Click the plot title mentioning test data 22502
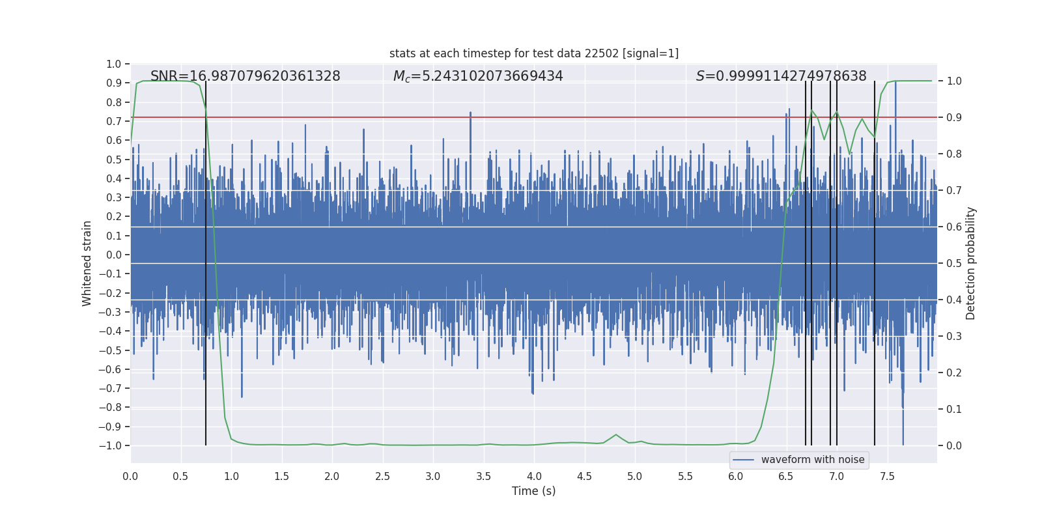This screenshot has width=1042, height=521. point(533,53)
